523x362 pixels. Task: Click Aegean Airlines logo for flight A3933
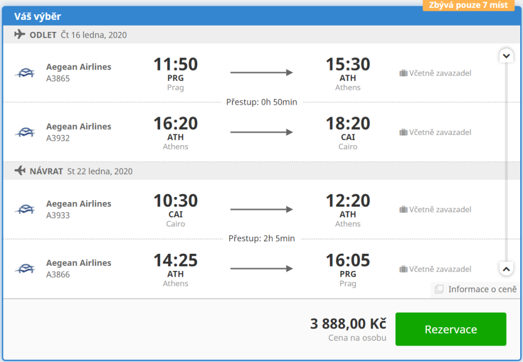pos(24,209)
